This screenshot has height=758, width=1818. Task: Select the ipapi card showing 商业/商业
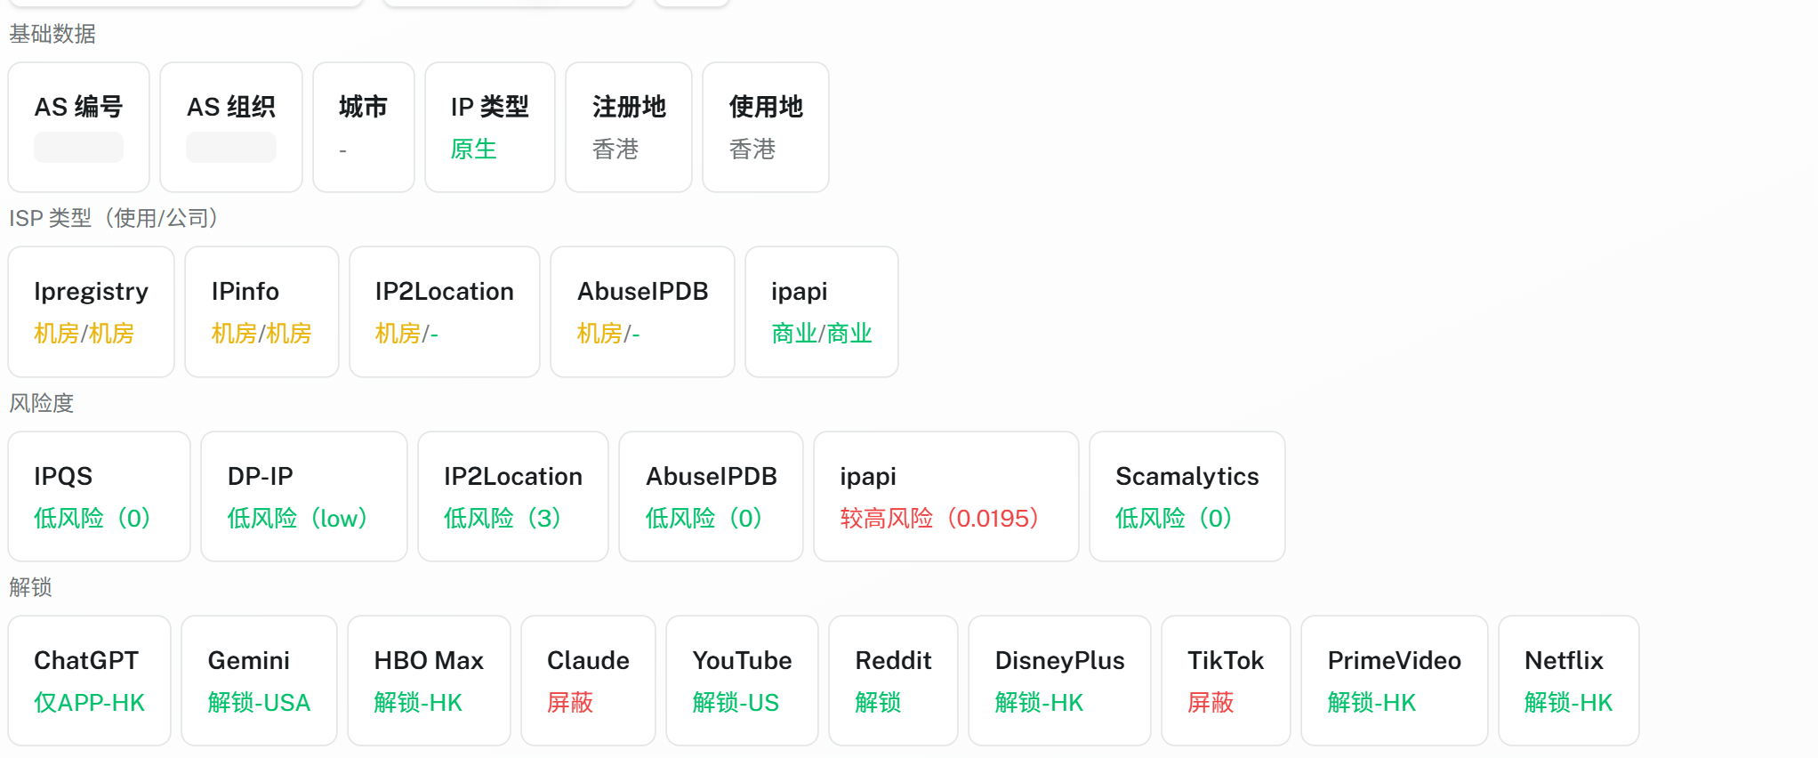click(x=821, y=311)
